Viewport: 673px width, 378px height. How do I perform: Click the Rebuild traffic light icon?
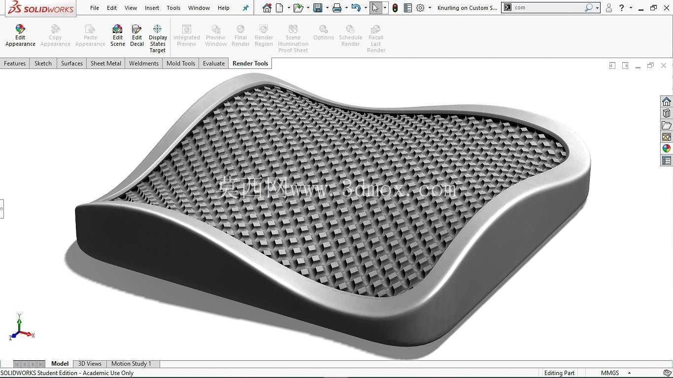[x=395, y=8]
